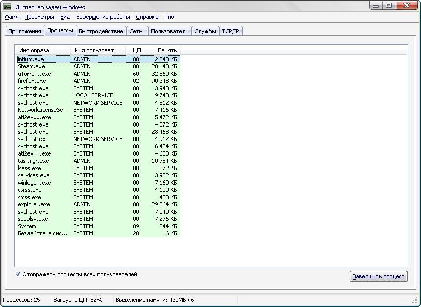Screen dimensions: 421x307
Task: Sort by ЦП column header
Action: click(x=136, y=50)
